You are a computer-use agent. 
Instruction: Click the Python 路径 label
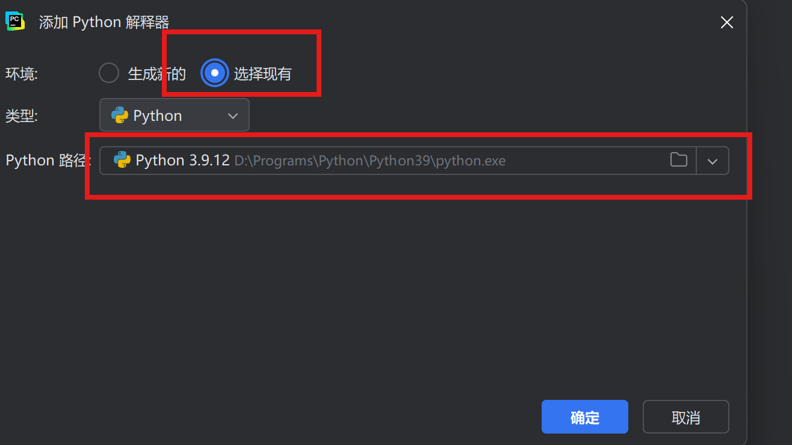48,161
